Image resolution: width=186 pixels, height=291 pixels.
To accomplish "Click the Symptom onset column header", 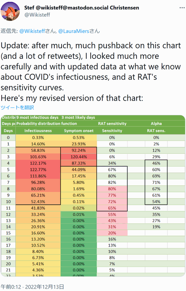I will click(x=79, y=131).
